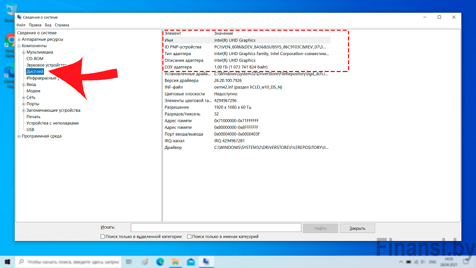Click the ENG language indicator

[x=433, y=262]
